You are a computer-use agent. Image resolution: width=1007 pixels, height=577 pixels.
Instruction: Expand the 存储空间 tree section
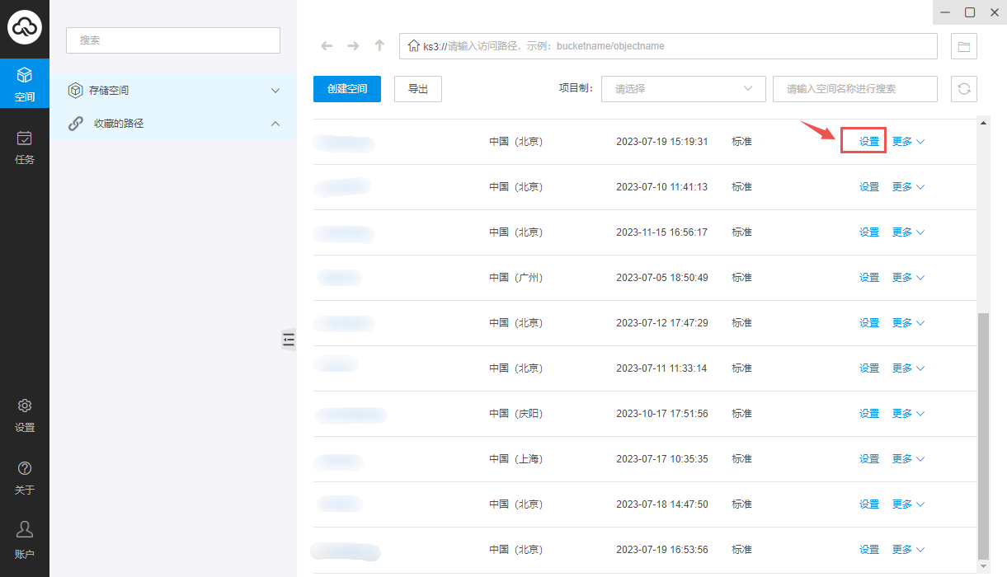[275, 91]
